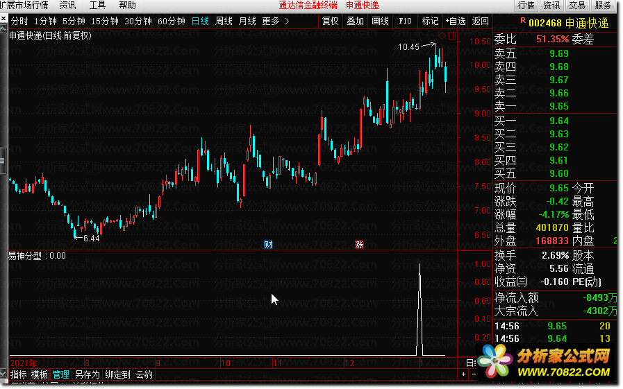623x389 pixels.
Task: Click the 云豹 tab
Action: [x=144, y=374]
